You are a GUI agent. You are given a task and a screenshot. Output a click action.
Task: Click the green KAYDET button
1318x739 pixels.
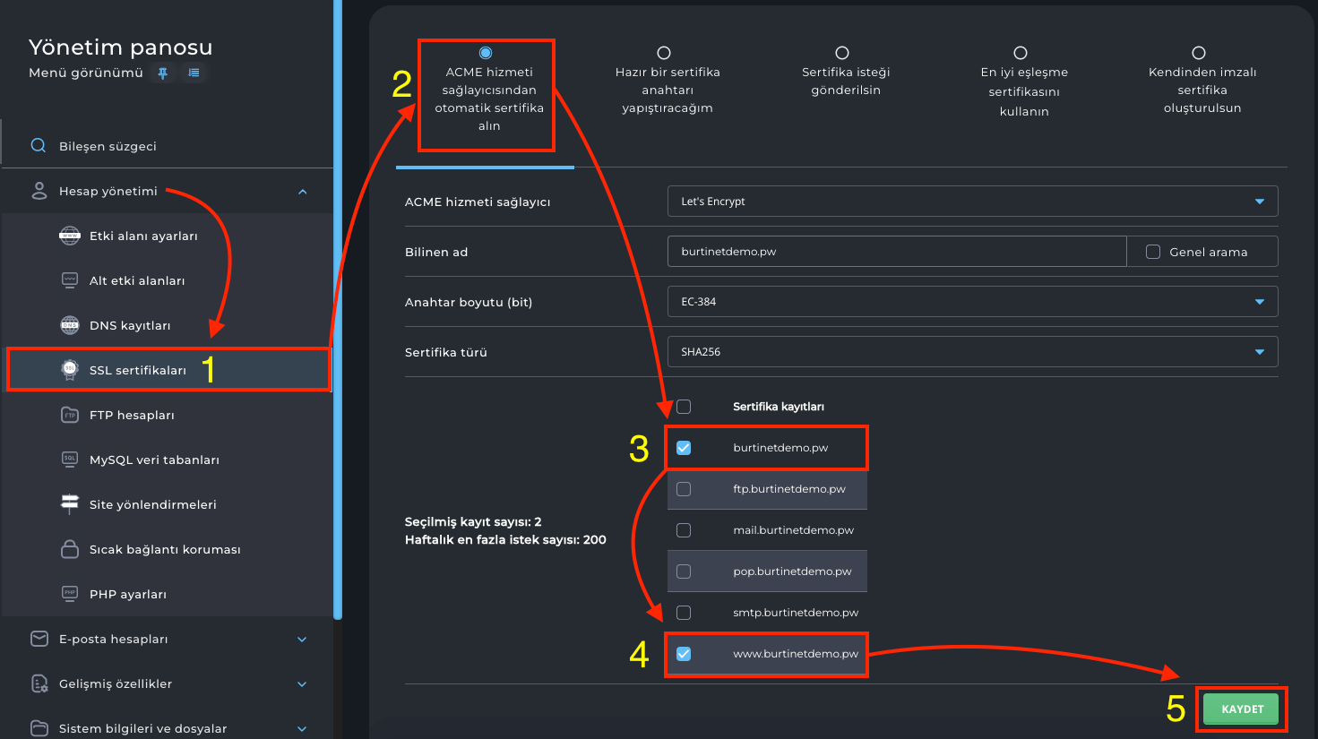click(1241, 709)
